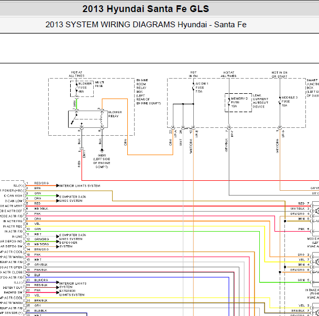Select the "EM11" connector label
Viewport: 319px width, 316px height.
tap(84, 154)
